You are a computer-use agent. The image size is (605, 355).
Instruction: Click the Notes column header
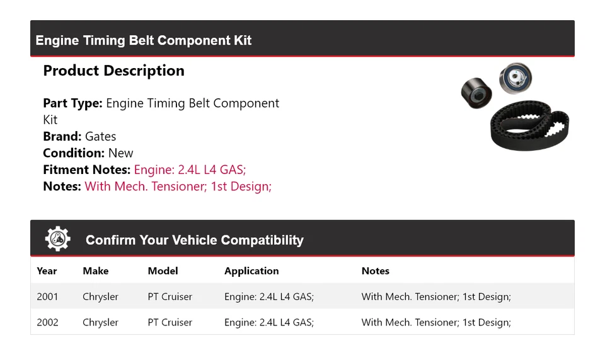[x=375, y=271]
